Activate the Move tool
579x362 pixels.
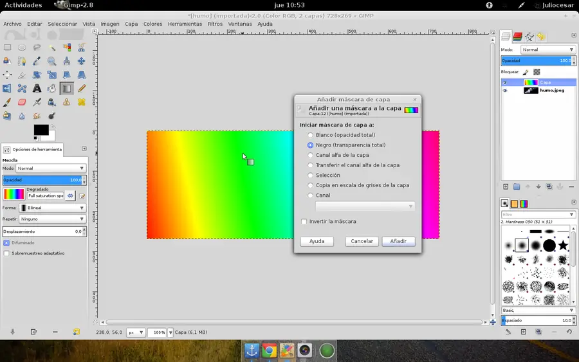(x=82, y=62)
